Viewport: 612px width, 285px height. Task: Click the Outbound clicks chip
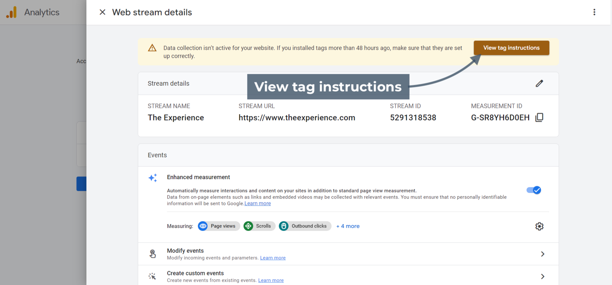(305, 226)
